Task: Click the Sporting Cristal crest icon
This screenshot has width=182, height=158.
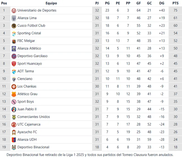Action: [14, 33]
